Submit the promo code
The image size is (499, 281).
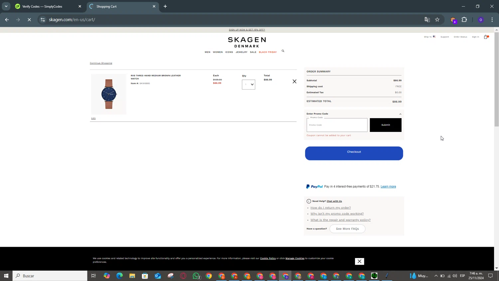coord(386,125)
